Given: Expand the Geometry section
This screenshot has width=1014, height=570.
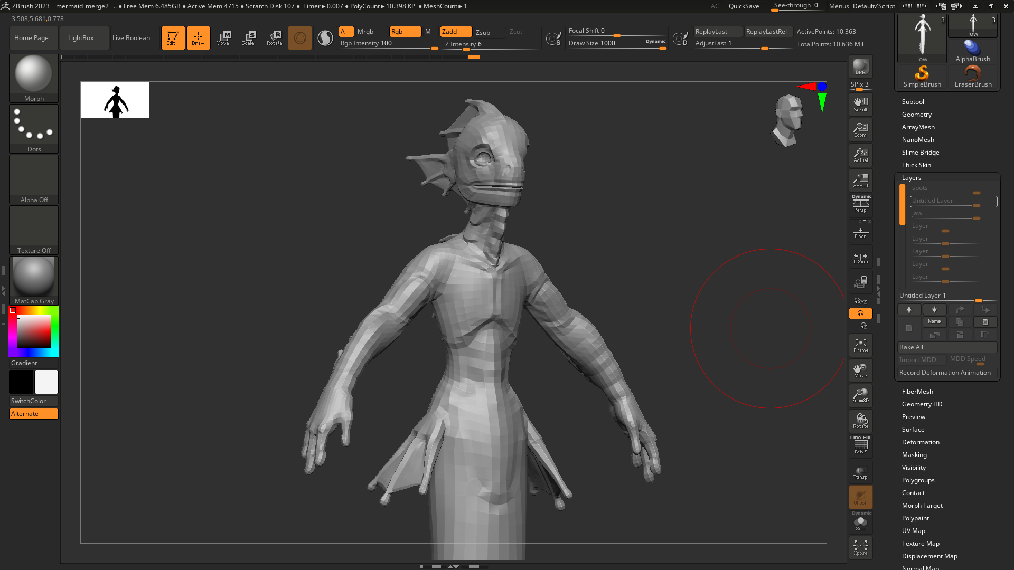Looking at the screenshot, I should pyautogui.click(x=916, y=115).
